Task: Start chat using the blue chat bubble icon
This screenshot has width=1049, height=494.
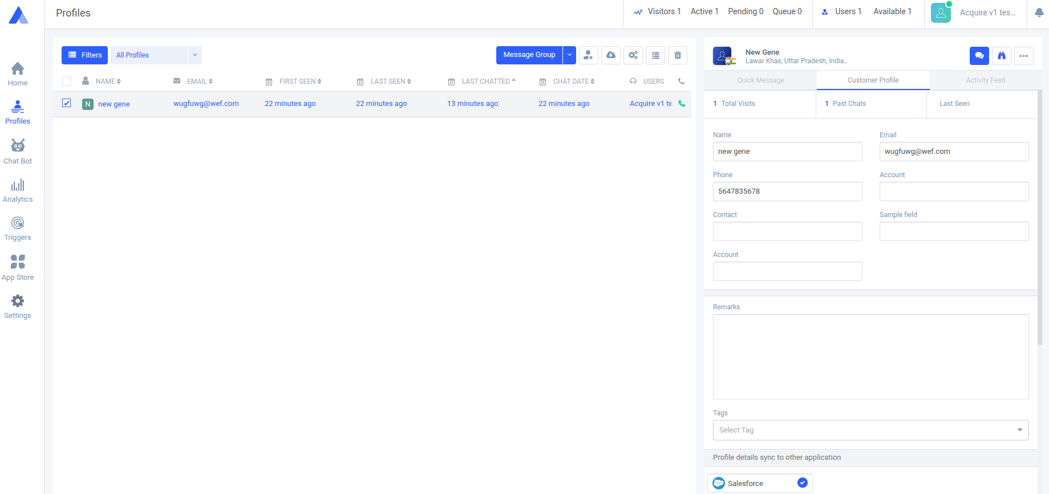Action: tap(979, 56)
